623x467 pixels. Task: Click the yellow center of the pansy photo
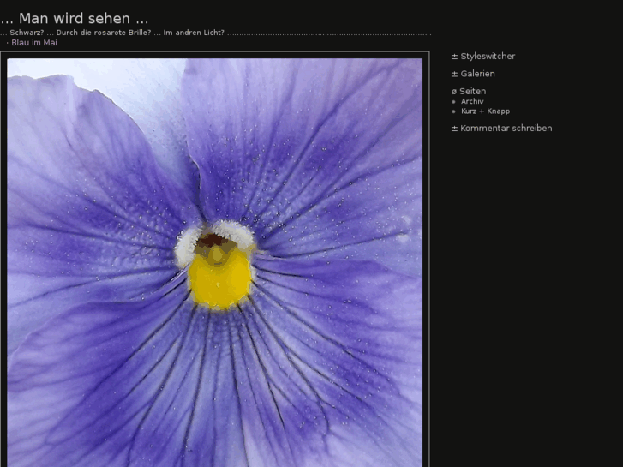(x=220, y=280)
